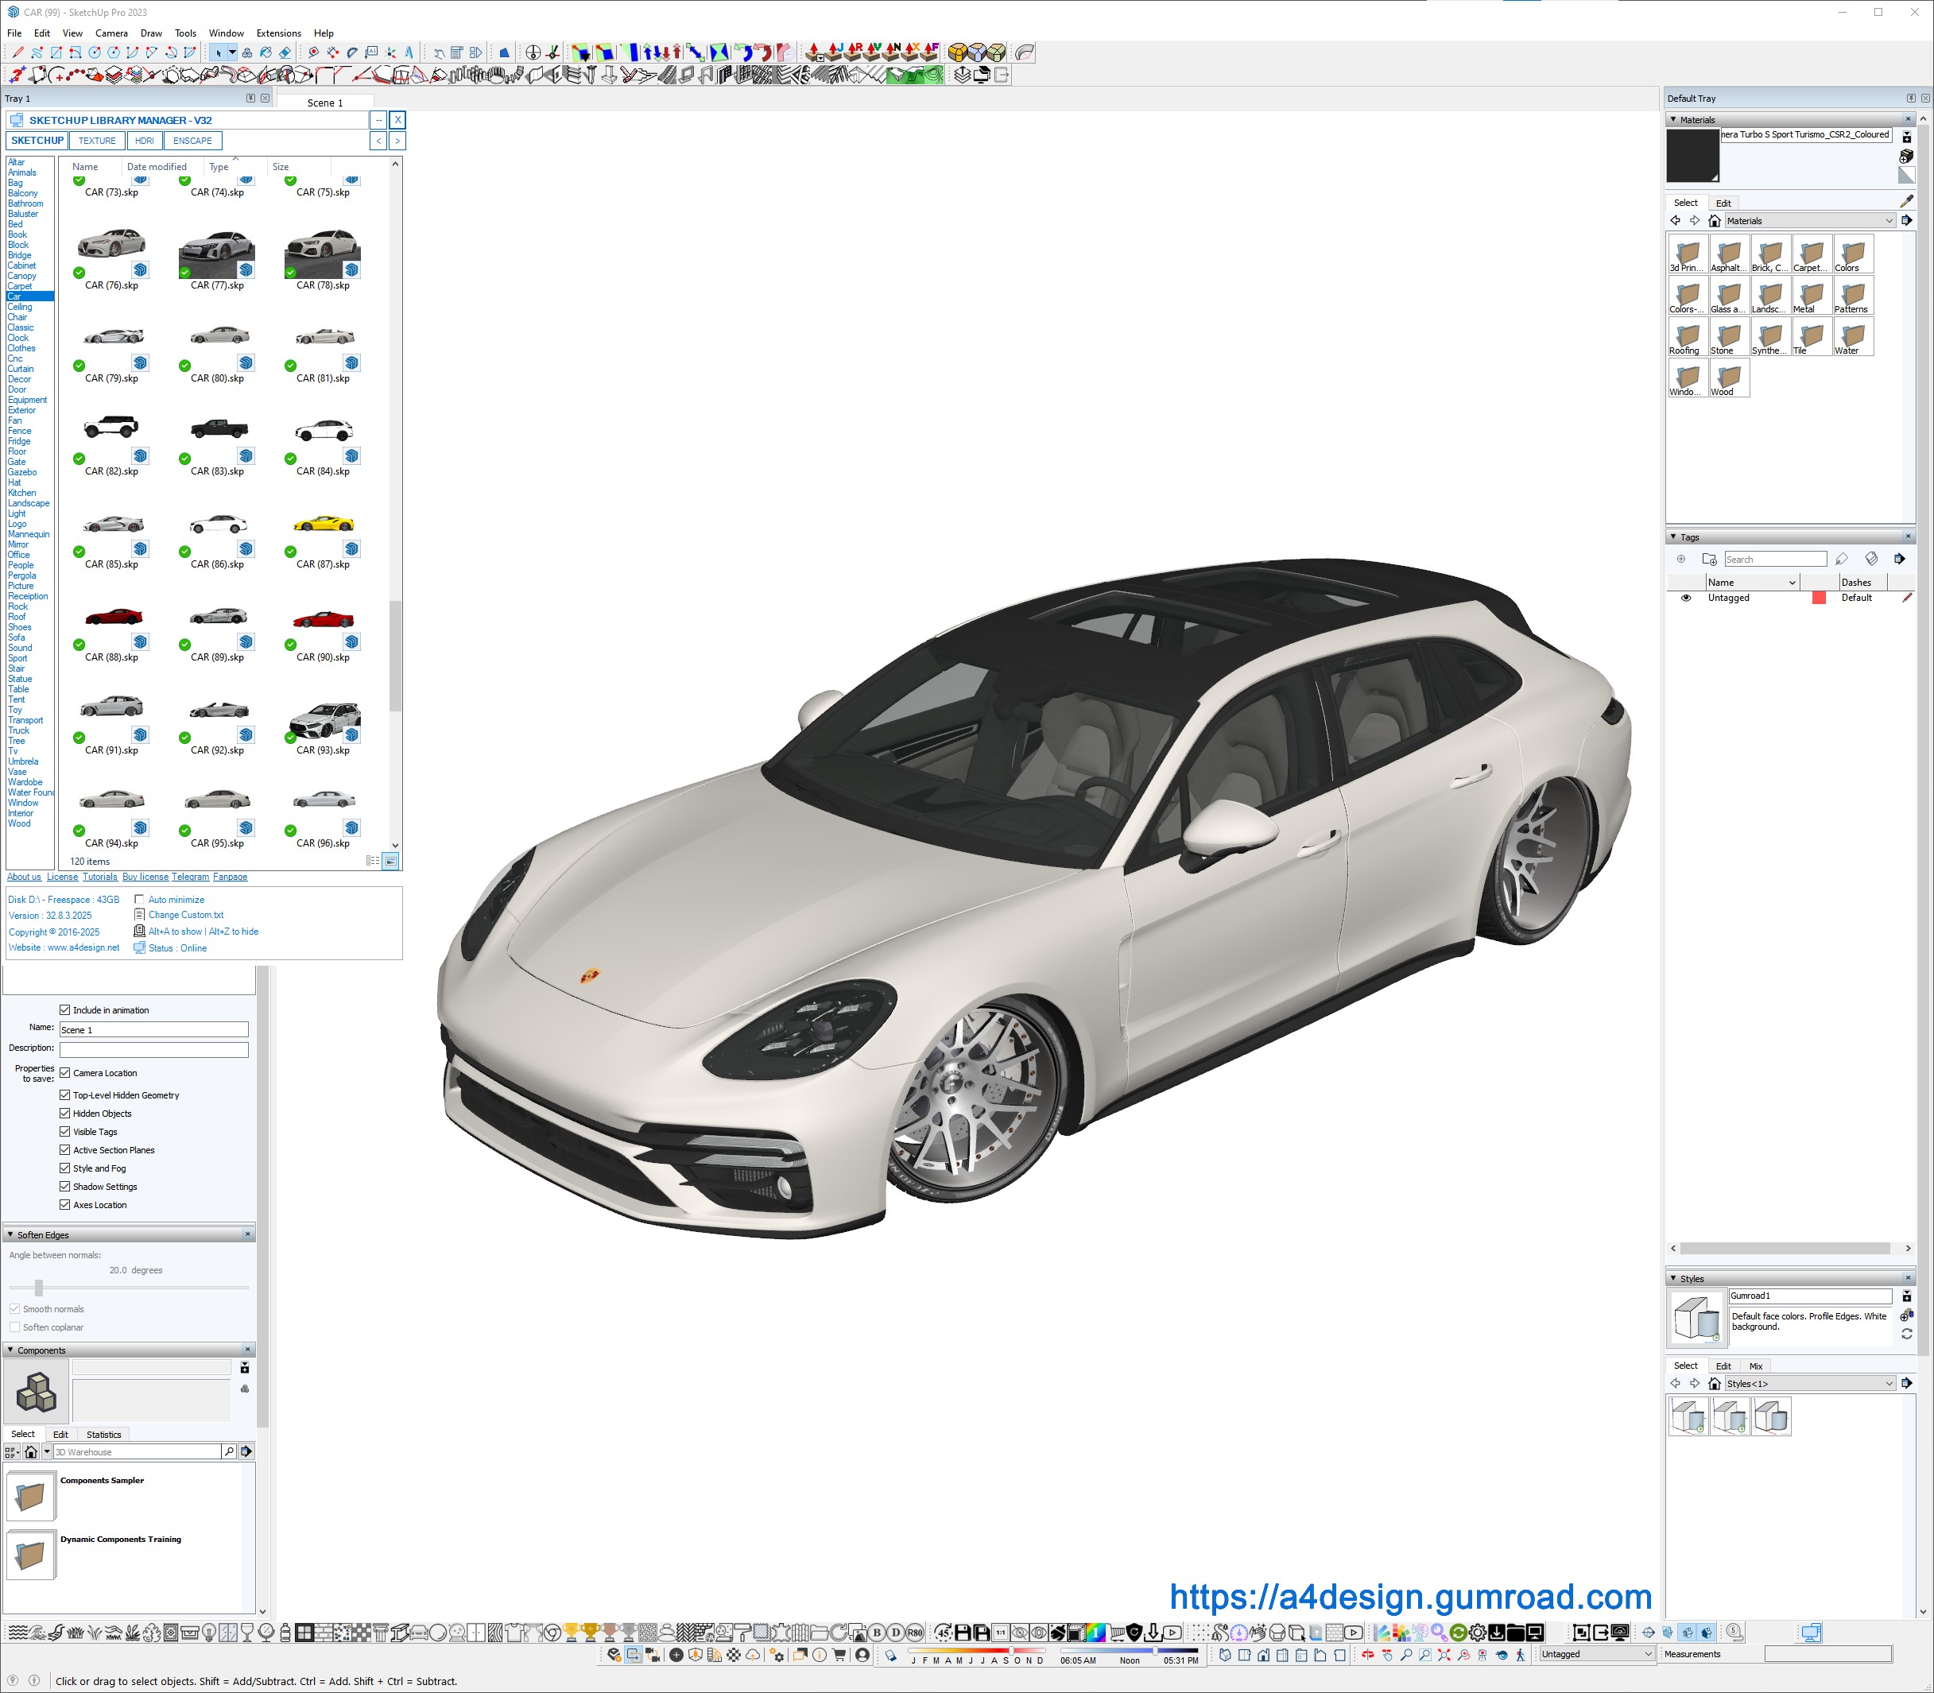Select CAR (87).skp yellow car thumbnail

pos(323,525)
